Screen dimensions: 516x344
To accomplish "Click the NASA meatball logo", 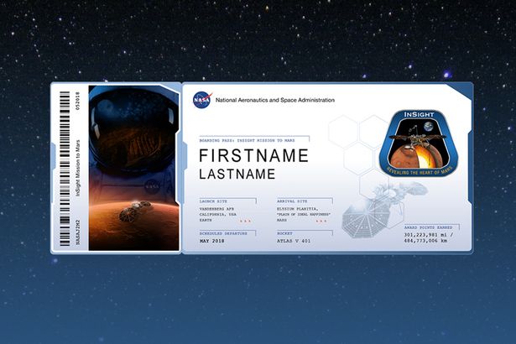I will click(x=202, y=100).
